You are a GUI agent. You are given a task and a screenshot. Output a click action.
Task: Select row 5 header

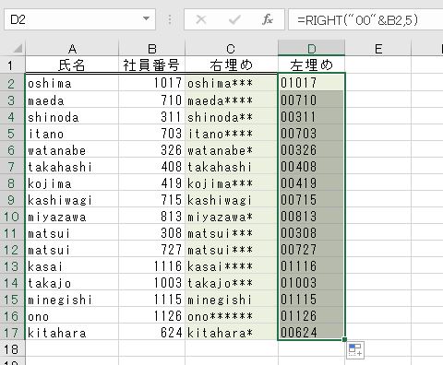(12, 133)
